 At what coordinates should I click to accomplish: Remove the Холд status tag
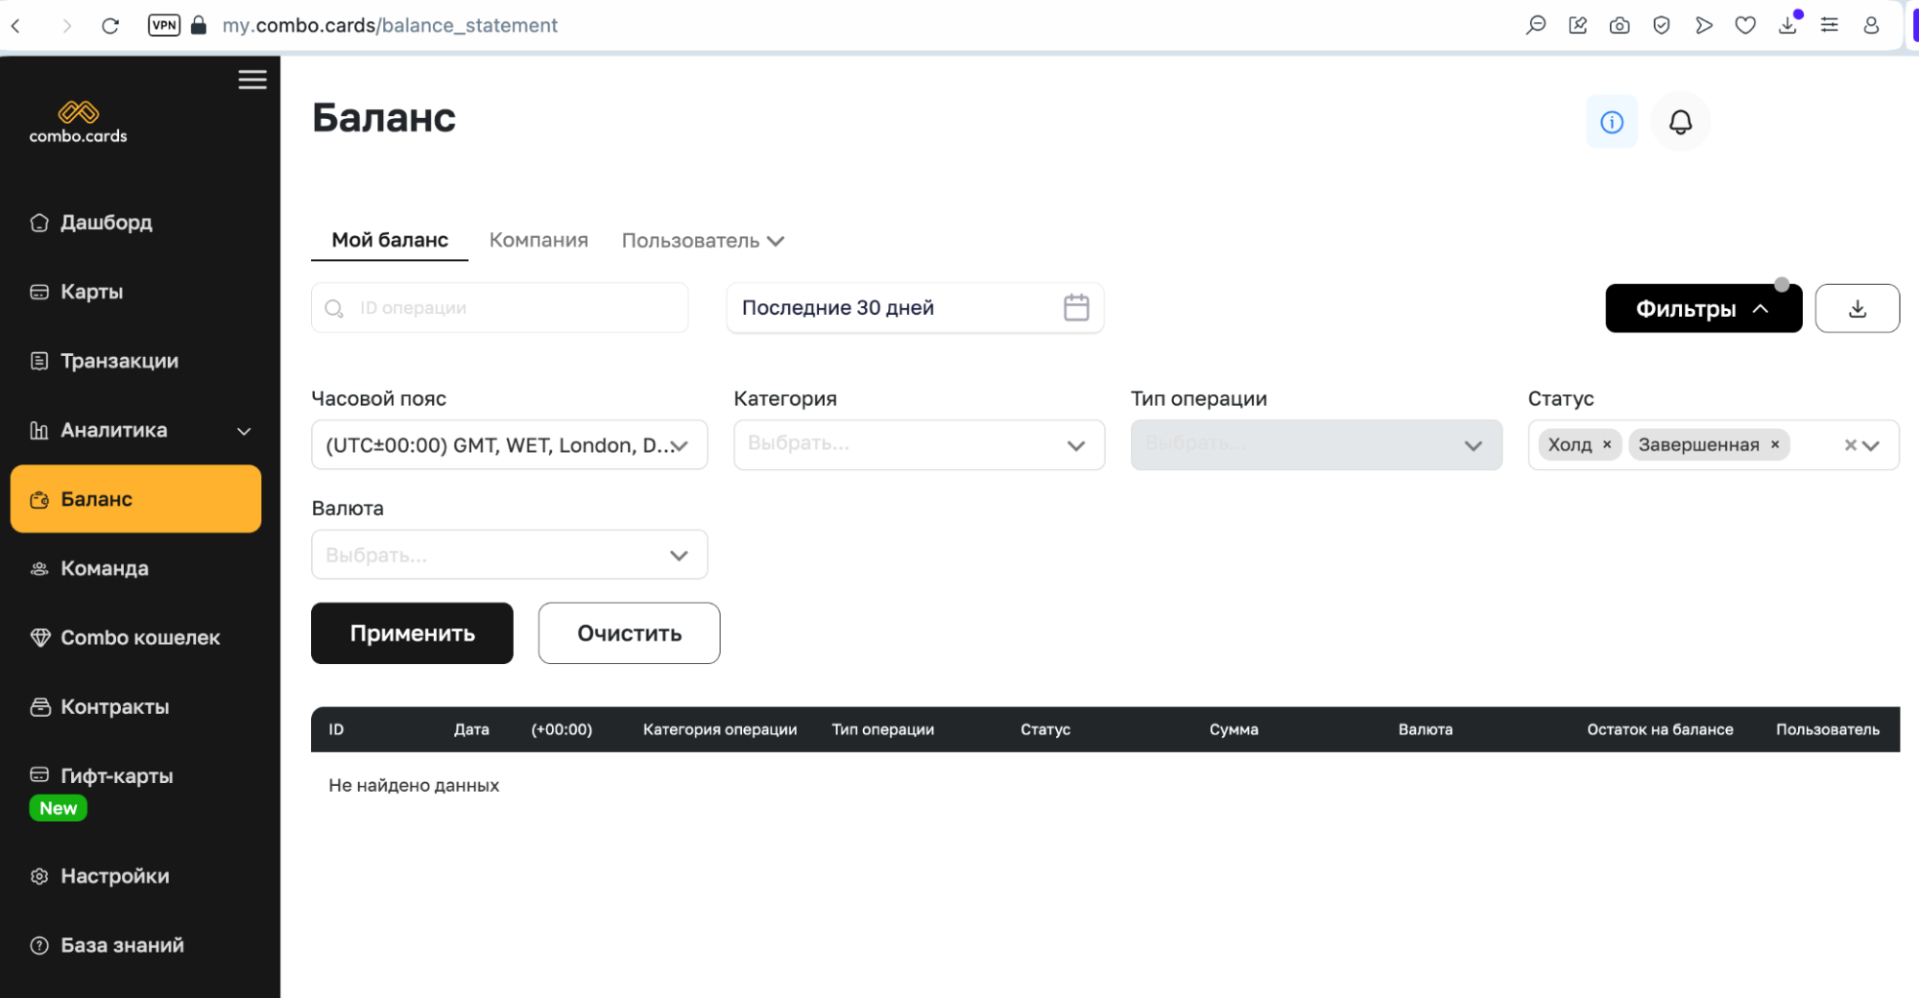tap(1607, 444)
